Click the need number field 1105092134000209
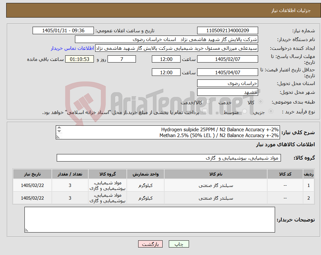The width and height of the screenshot is (321, 255). point(227,31)
